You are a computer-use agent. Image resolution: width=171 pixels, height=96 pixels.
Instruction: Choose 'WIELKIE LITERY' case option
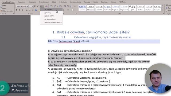51,16
